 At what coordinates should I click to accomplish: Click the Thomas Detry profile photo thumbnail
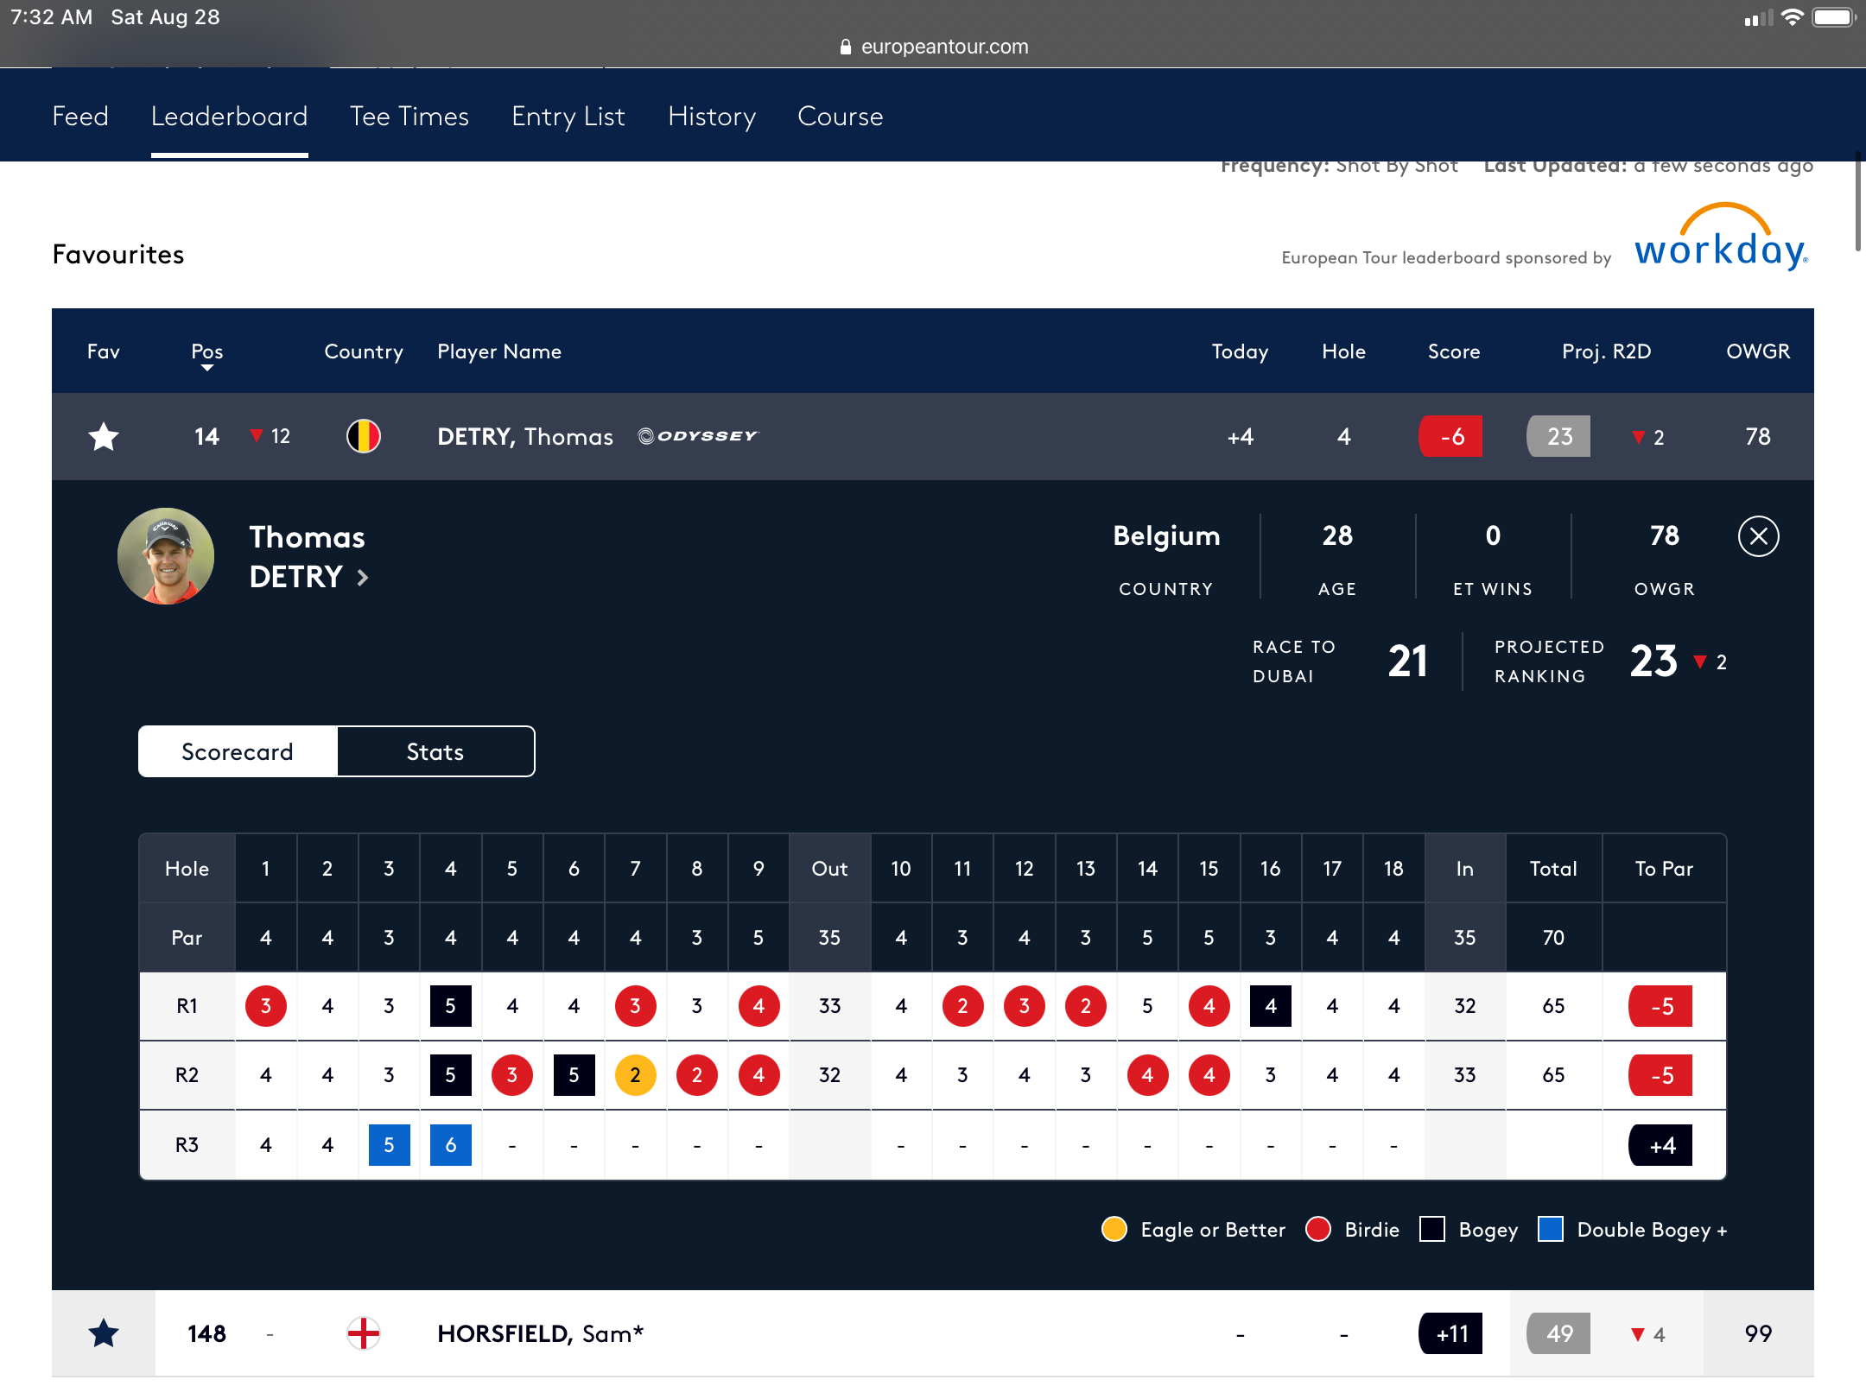pyautogui.click(x=166, y=555)
